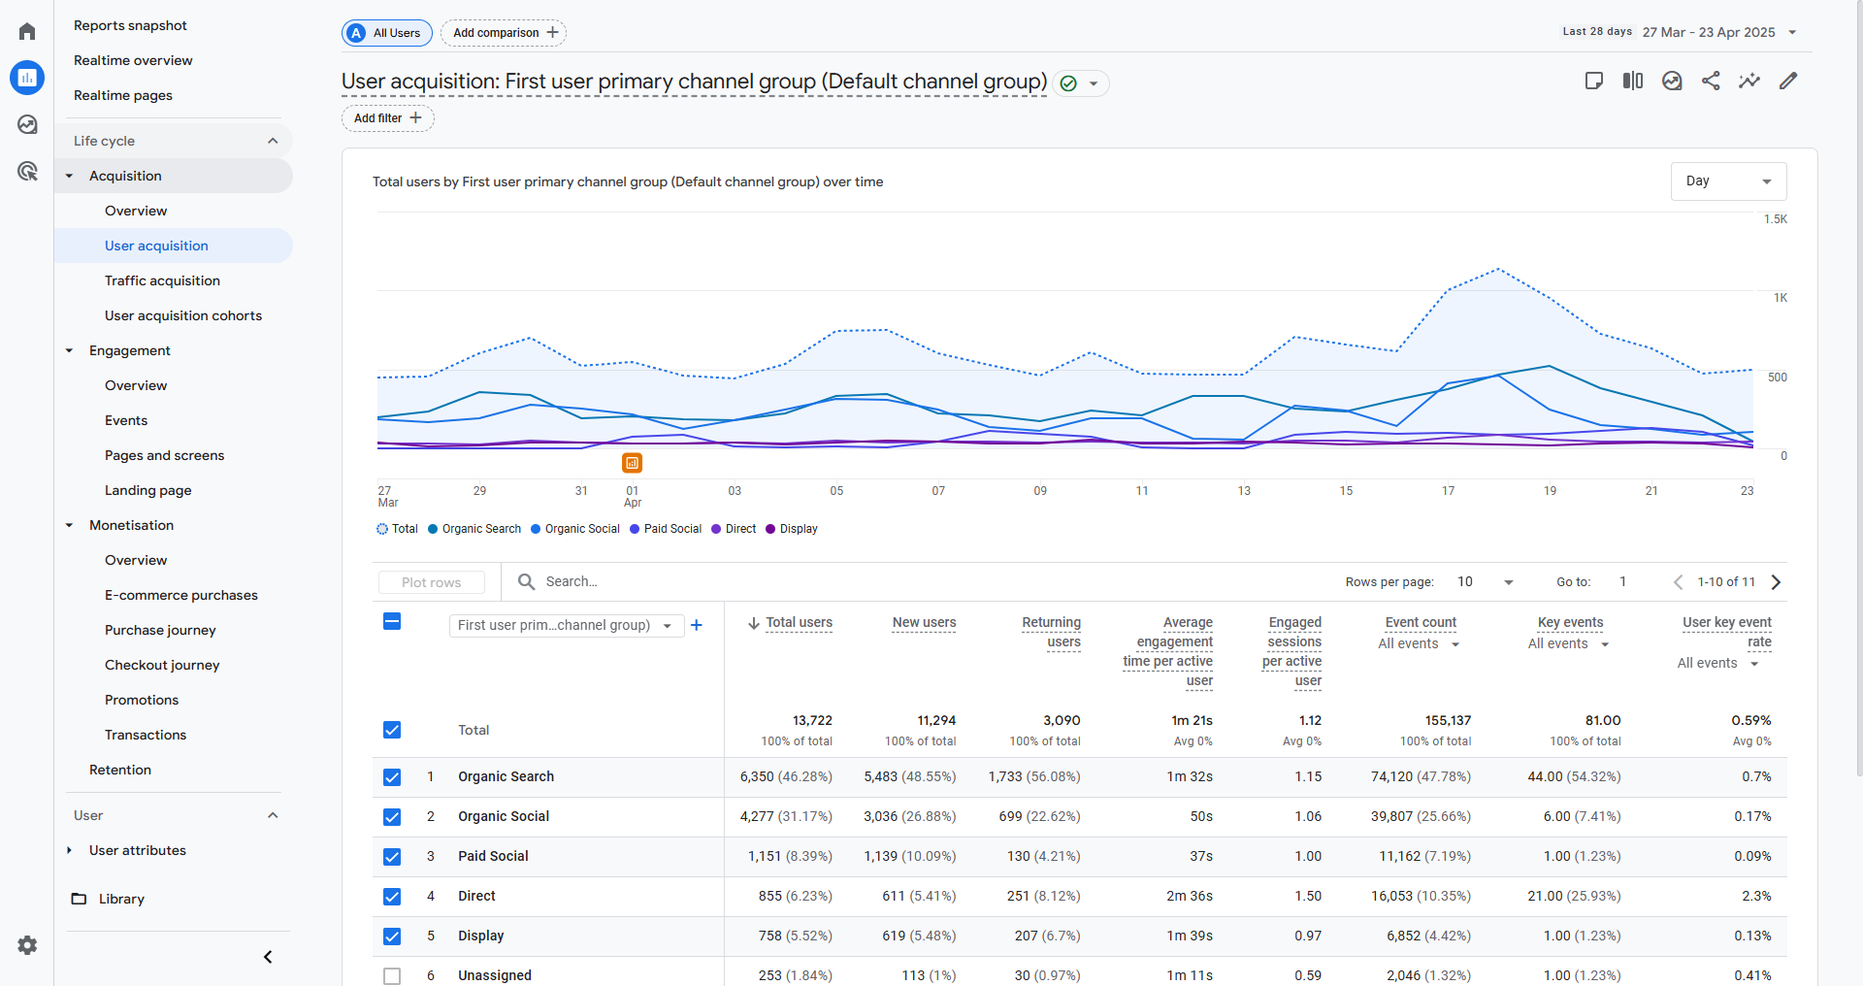Open the Explore icon in left rail

(27, 124)
